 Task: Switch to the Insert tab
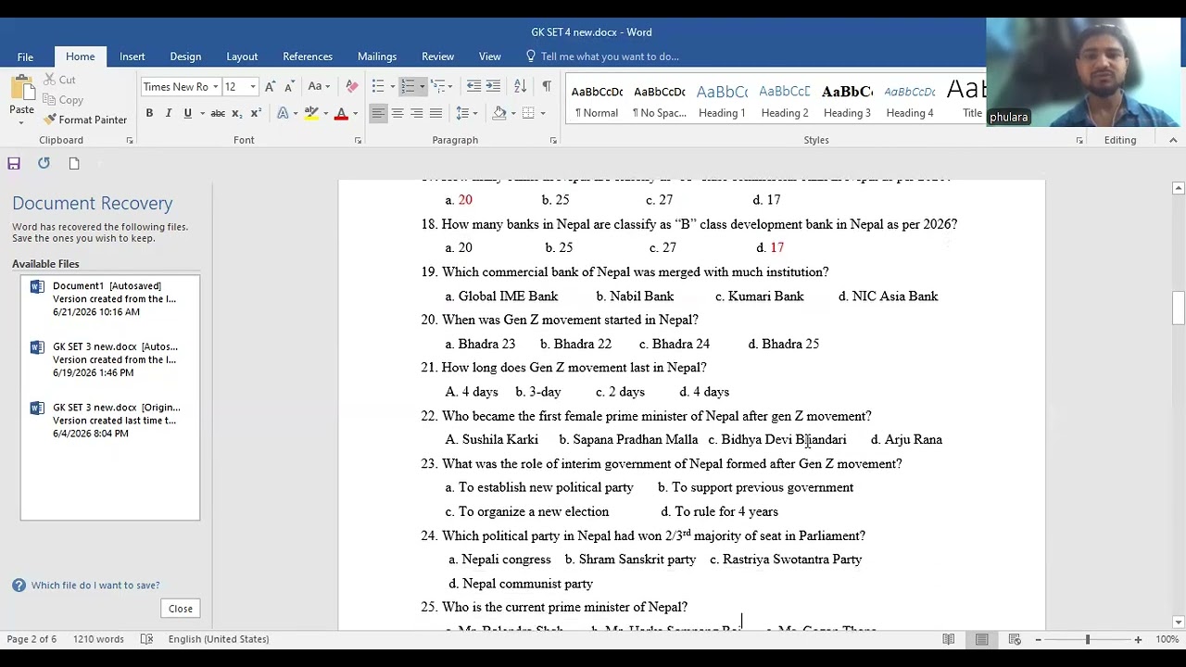pos(132,57)
